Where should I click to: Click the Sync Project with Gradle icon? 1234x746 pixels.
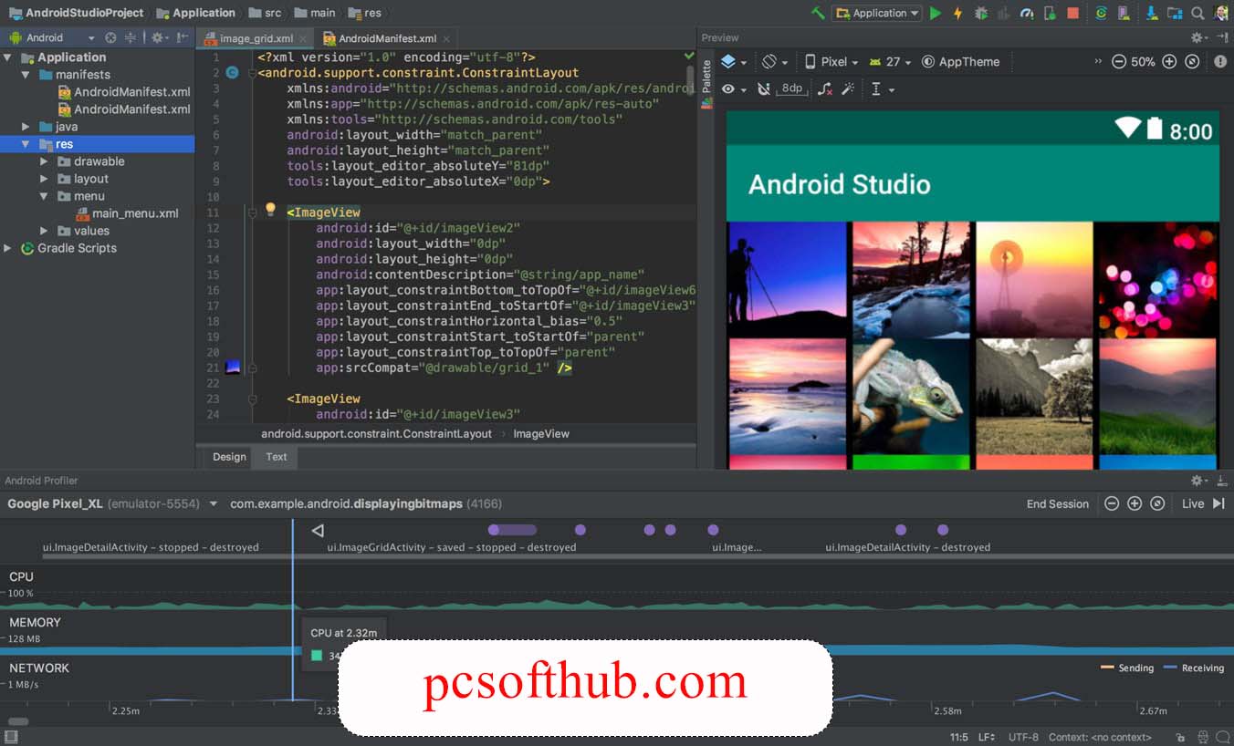tap(1101, 13)
